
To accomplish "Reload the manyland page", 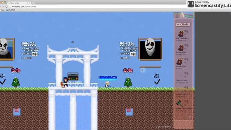I will [x=6, y=6].
